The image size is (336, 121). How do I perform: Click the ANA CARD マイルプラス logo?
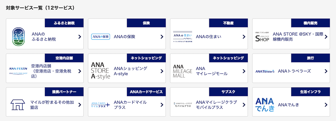click(x=100, y=104)
